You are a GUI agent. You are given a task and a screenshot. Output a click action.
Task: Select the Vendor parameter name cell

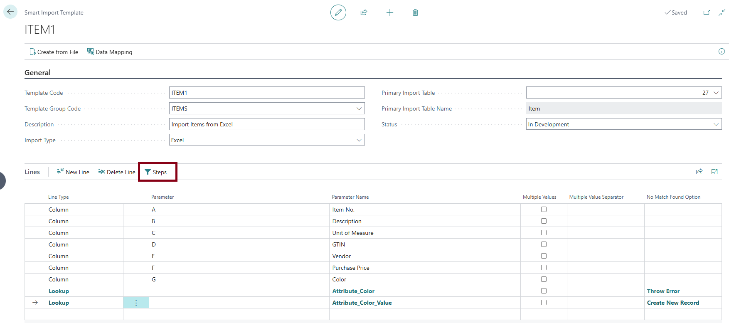click(425, 256)
